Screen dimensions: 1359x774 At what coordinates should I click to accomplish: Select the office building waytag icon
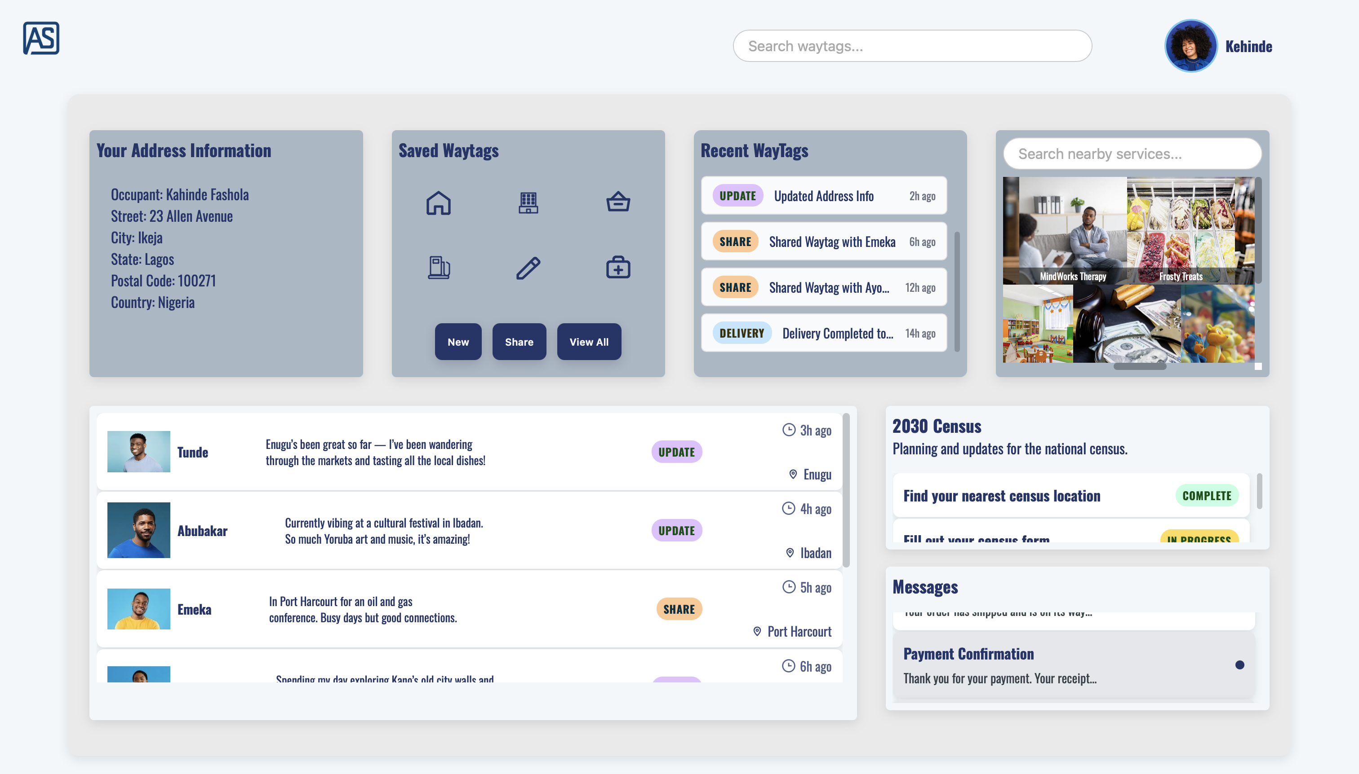[528, 202]
